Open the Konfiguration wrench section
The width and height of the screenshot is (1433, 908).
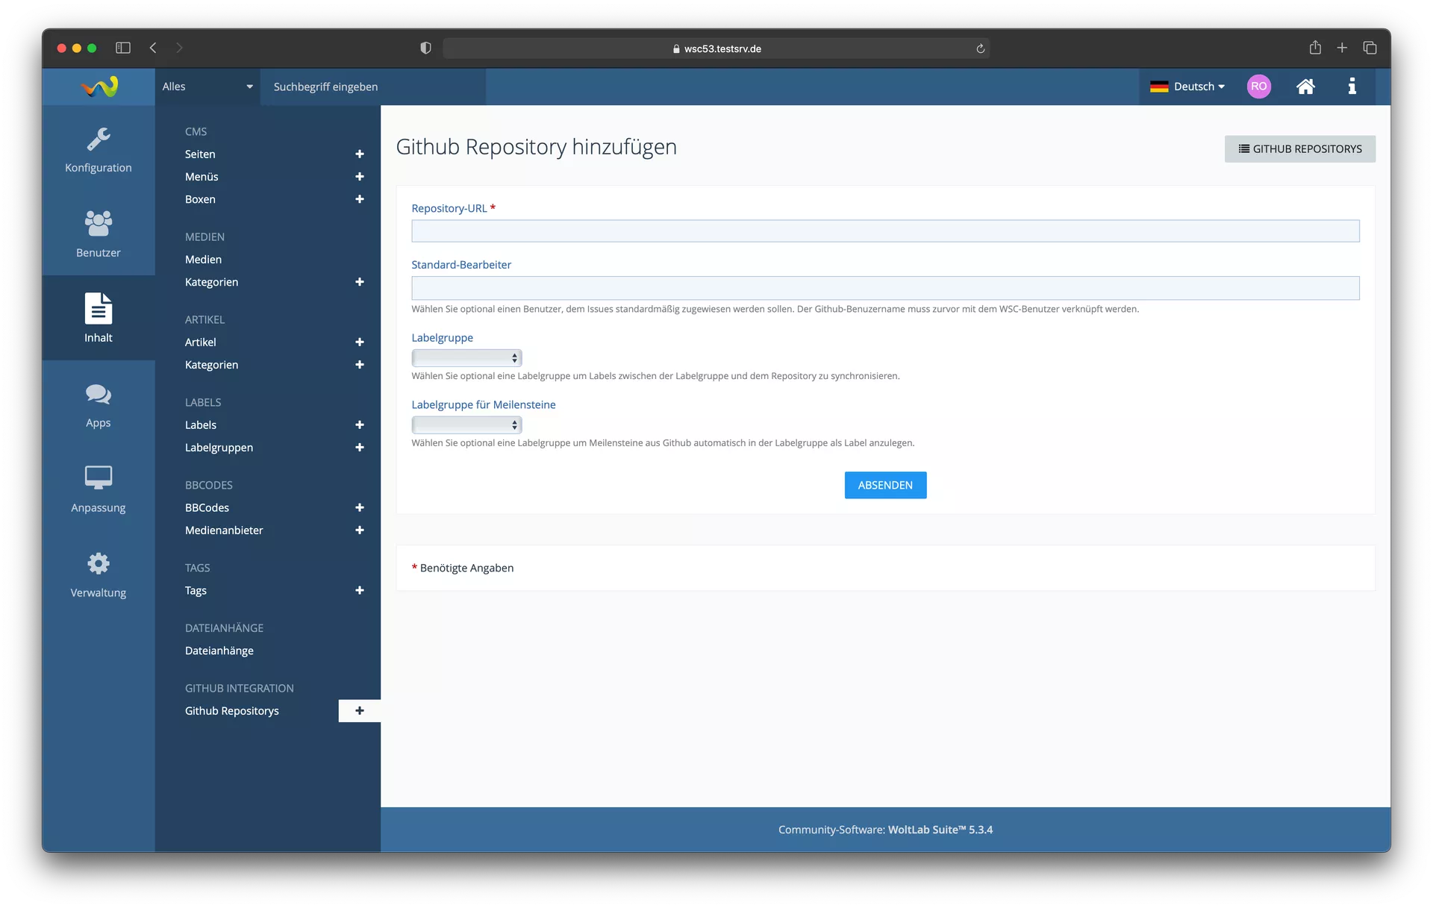coord(98,149)
